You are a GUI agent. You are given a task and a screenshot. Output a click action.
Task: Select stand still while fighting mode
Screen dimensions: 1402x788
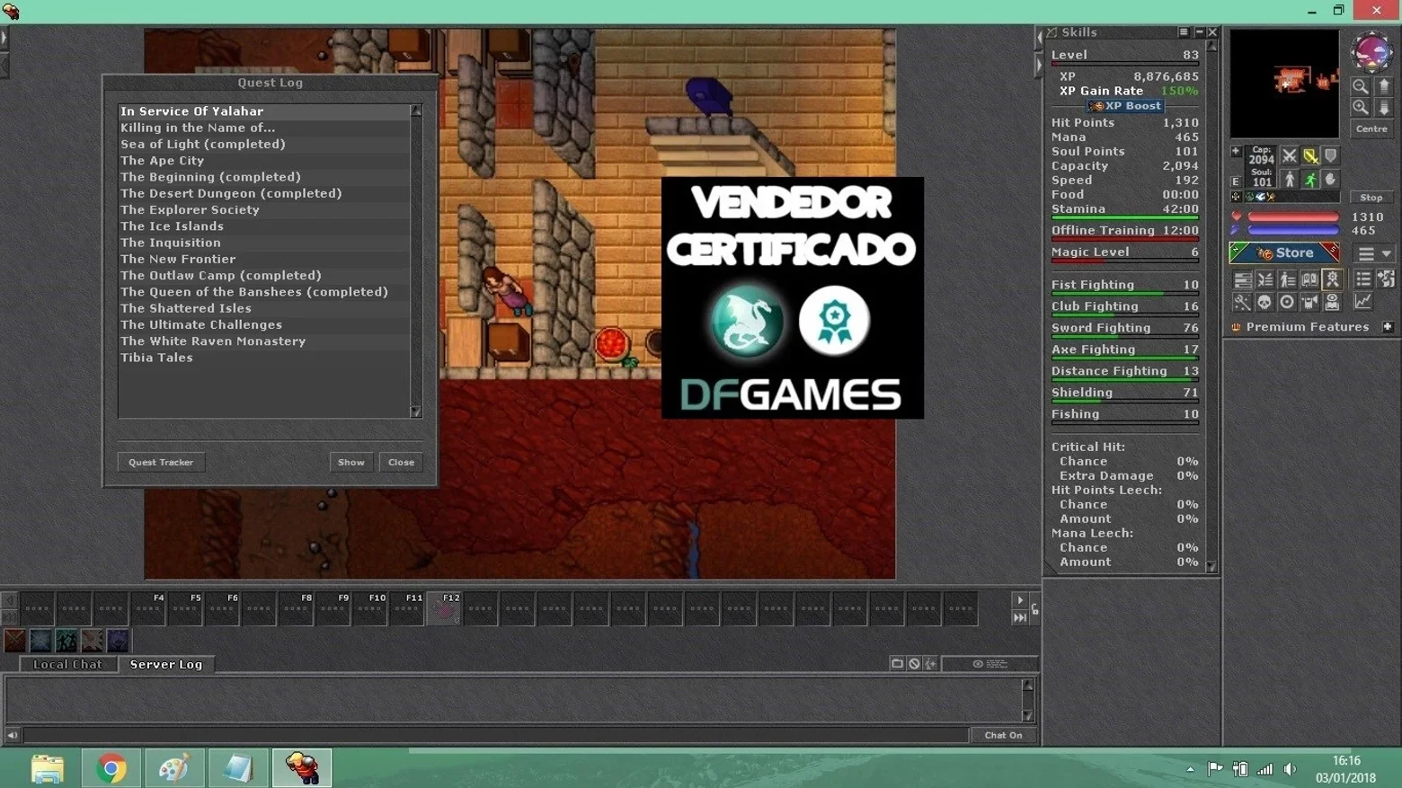(x=1290, y=180)
